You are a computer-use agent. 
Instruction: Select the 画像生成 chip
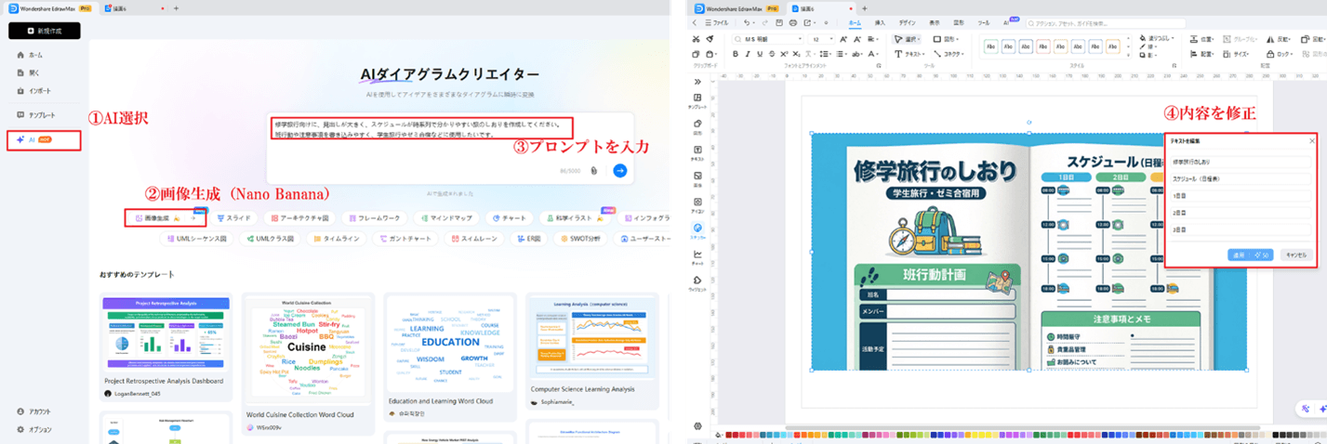tap(165, 218)
